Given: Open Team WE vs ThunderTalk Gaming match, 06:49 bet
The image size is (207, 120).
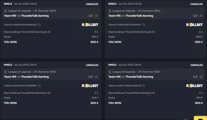Looking at the screenshot, I should pos(131,16).
